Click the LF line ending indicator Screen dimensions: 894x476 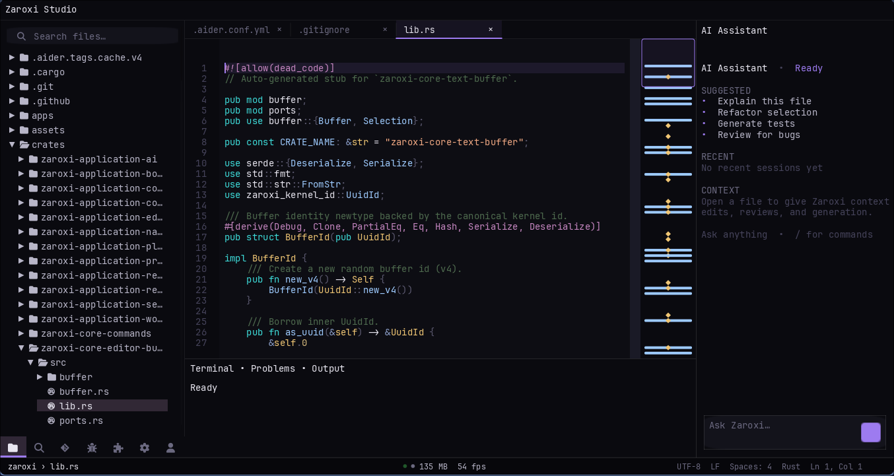pyautogui.click(x=715, y=467)
